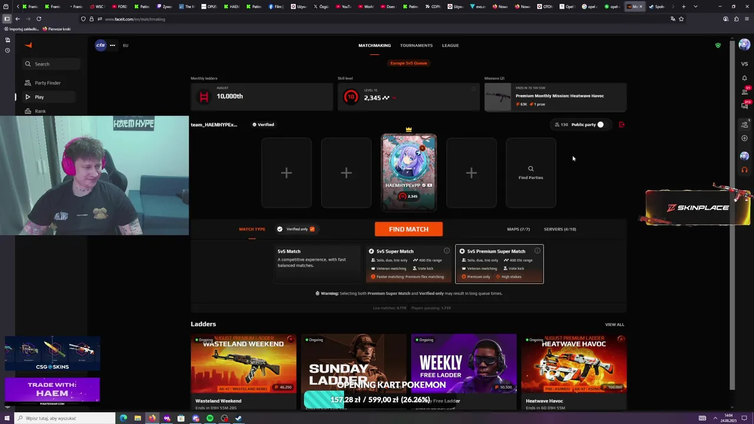Click the FACEIT orange logo icon
The width and height of the screenshot is (754, 424).
point(28,45)
